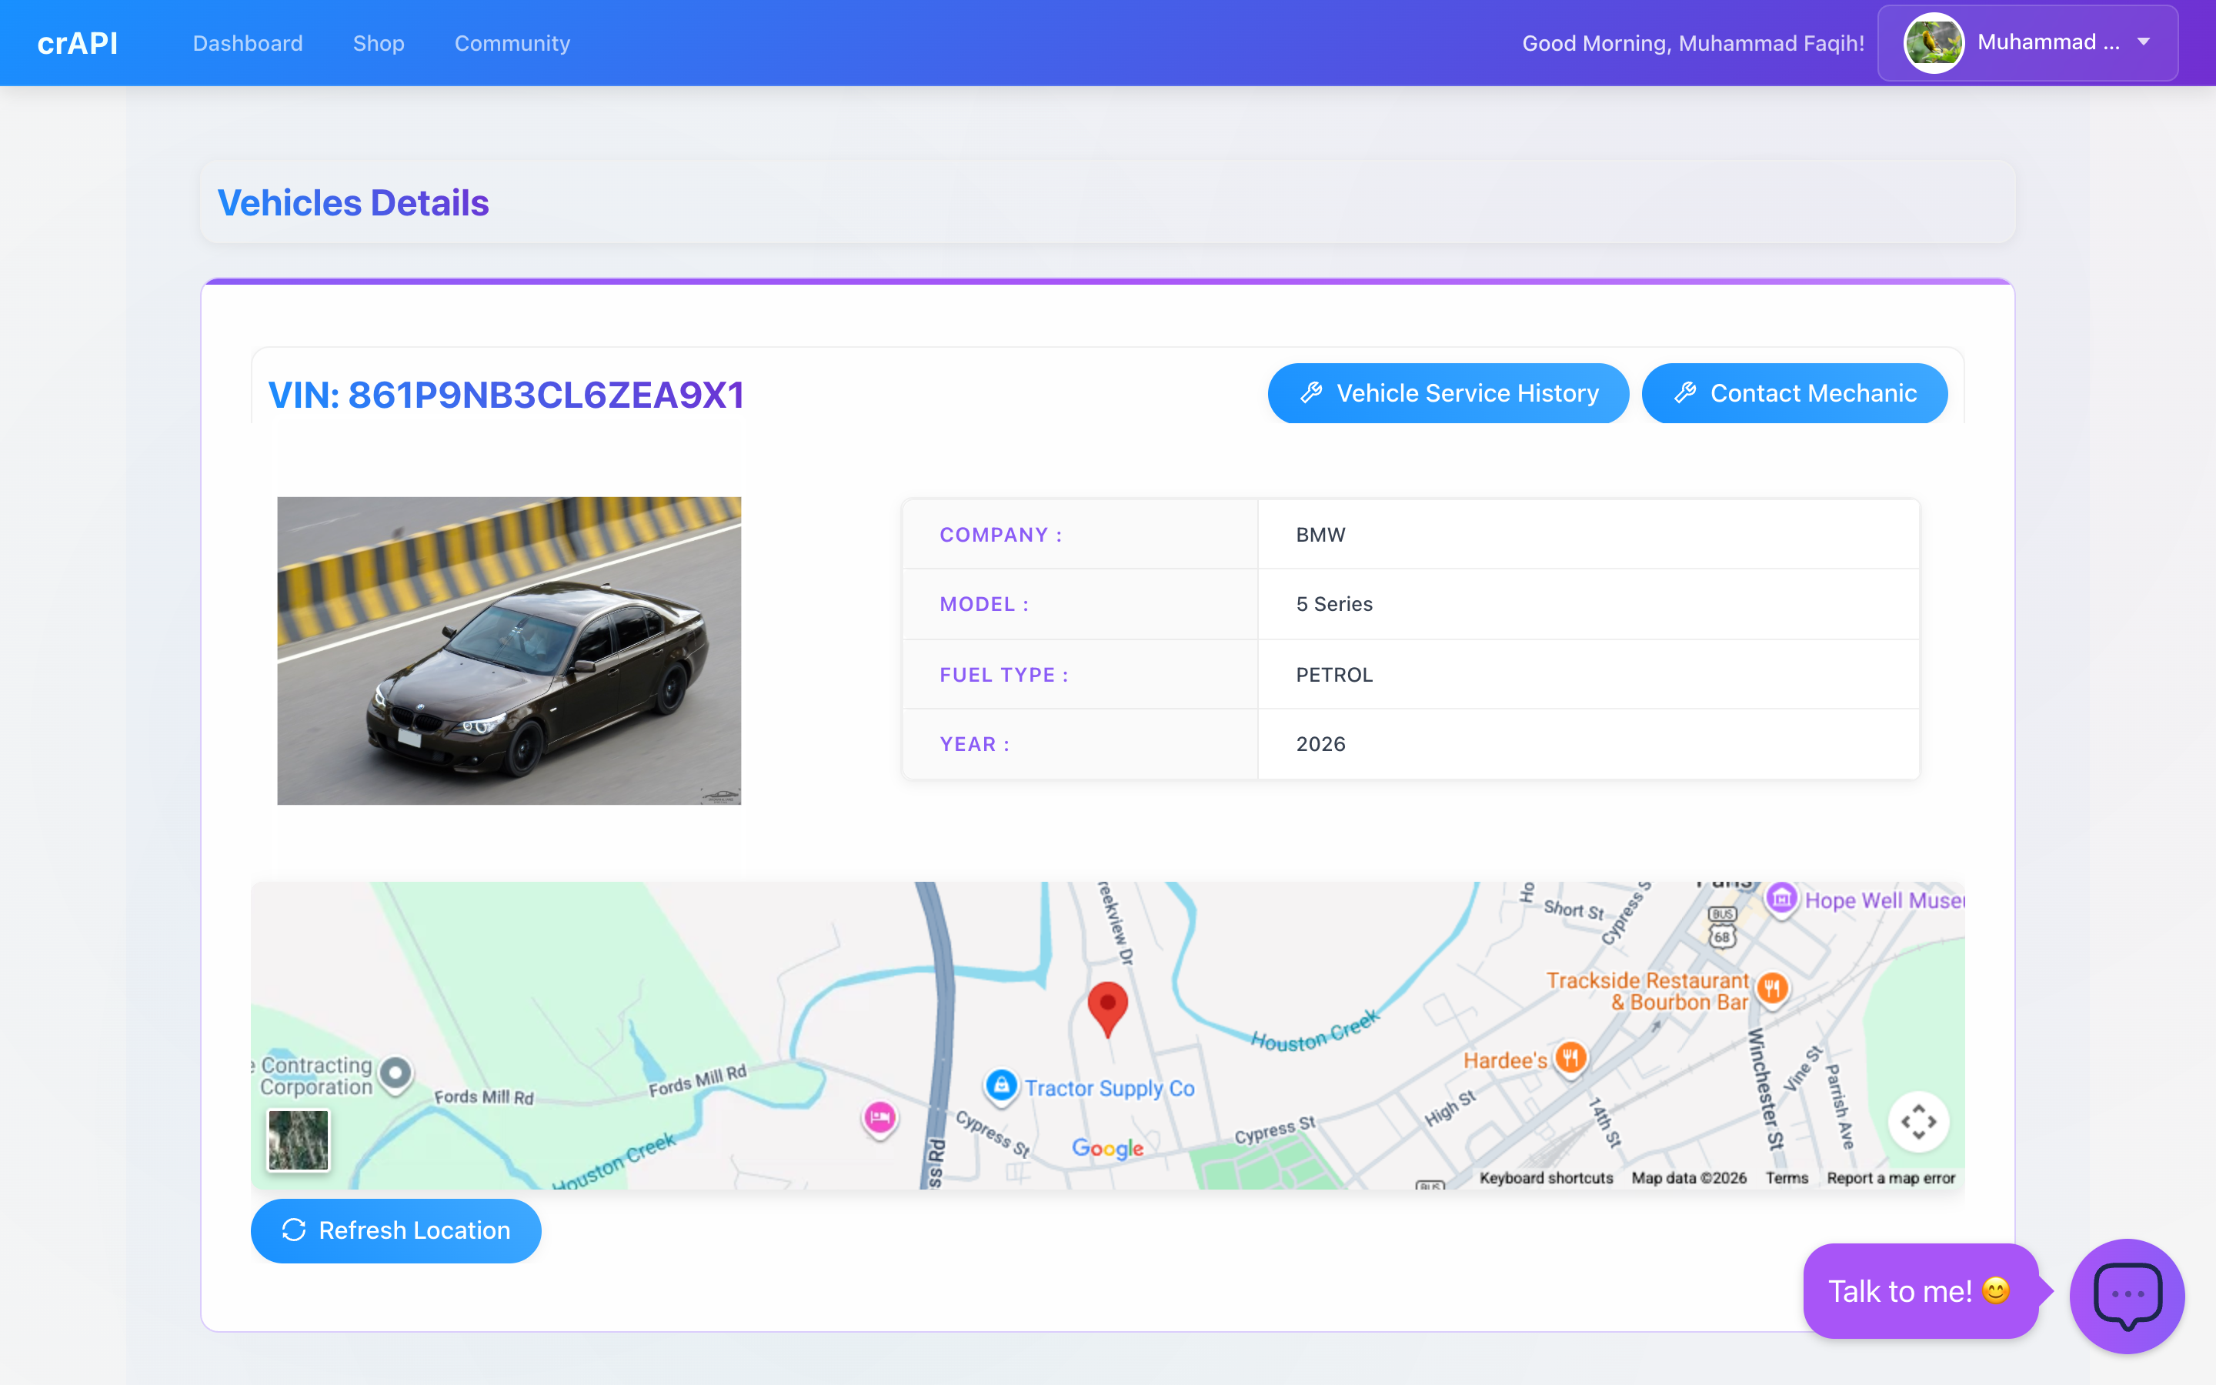
Task: Click the 2026 year value
Action: point(1589,744)
